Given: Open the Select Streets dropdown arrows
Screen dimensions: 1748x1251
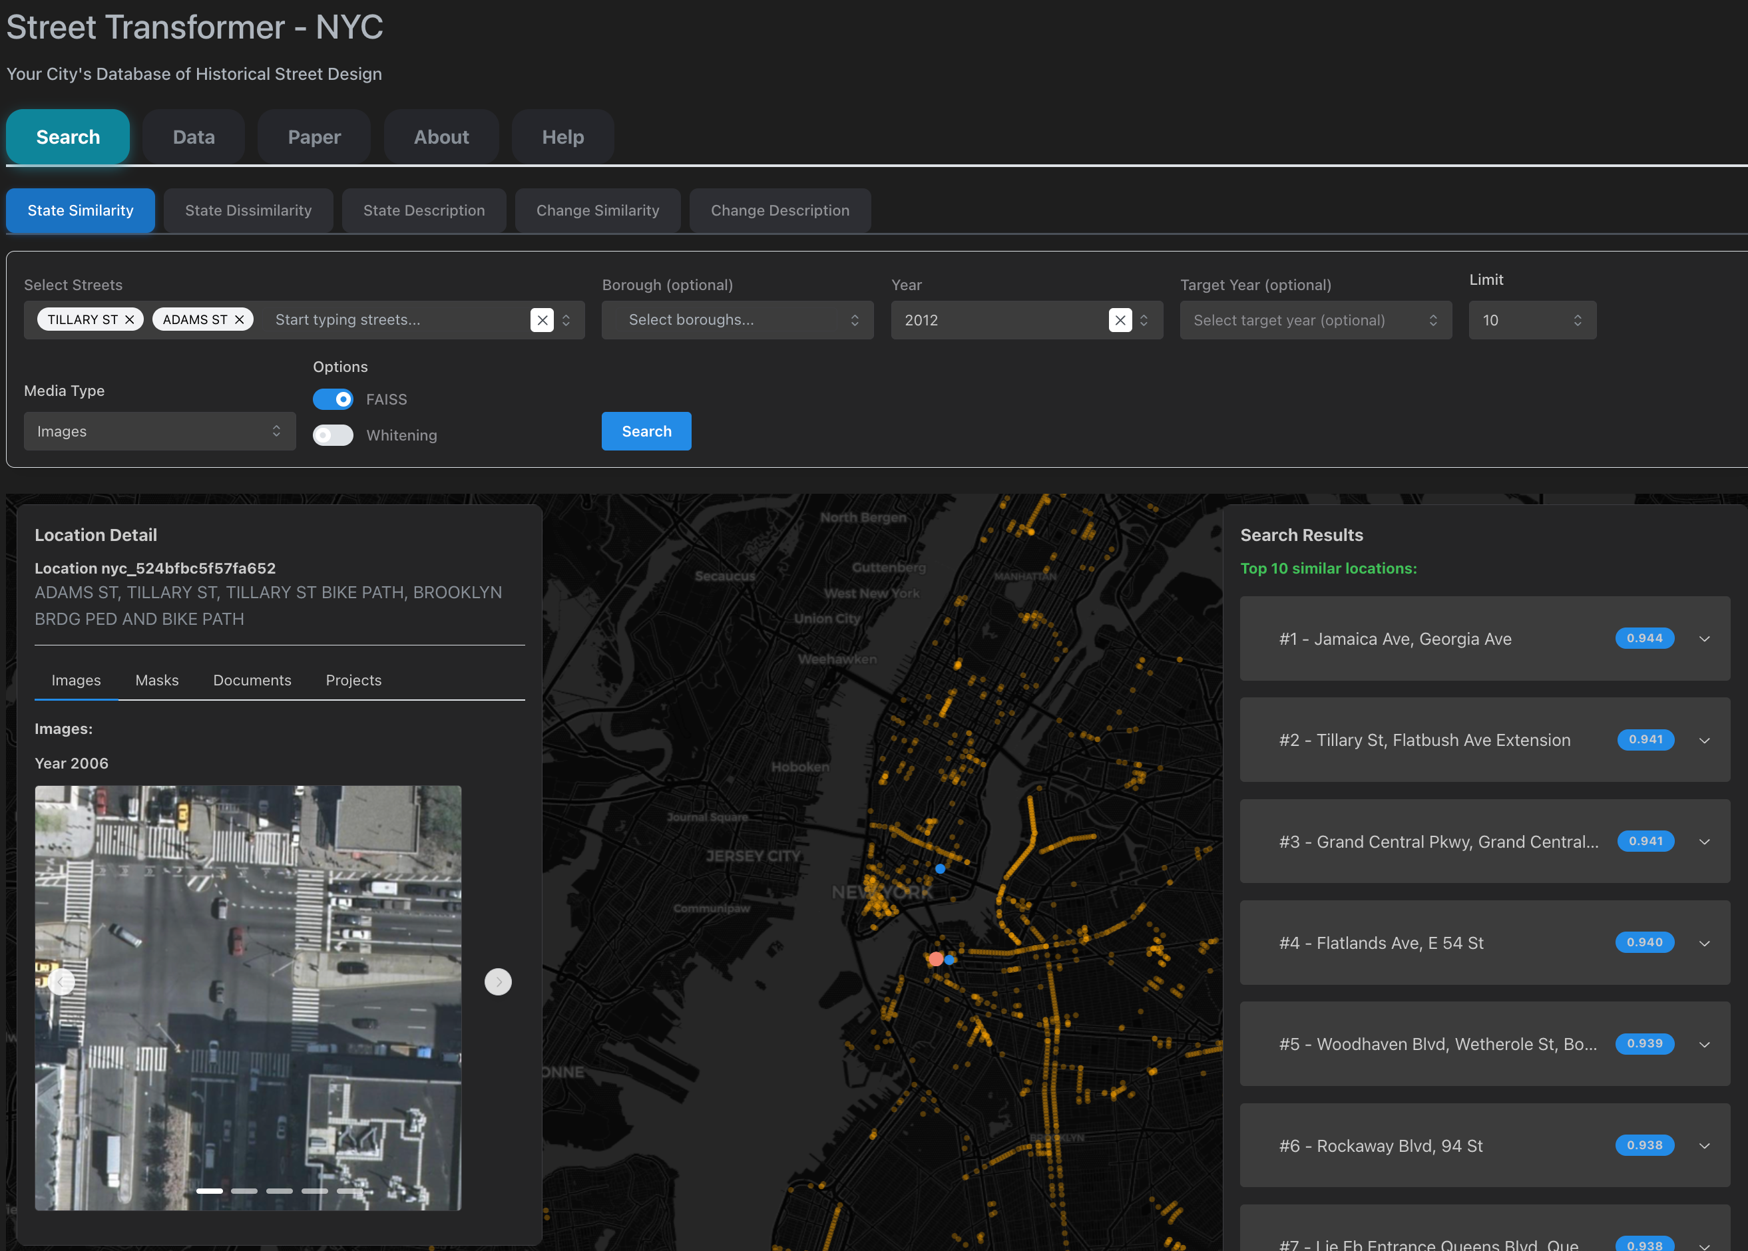Looking at the screenshot, I should tap(566, 321).
